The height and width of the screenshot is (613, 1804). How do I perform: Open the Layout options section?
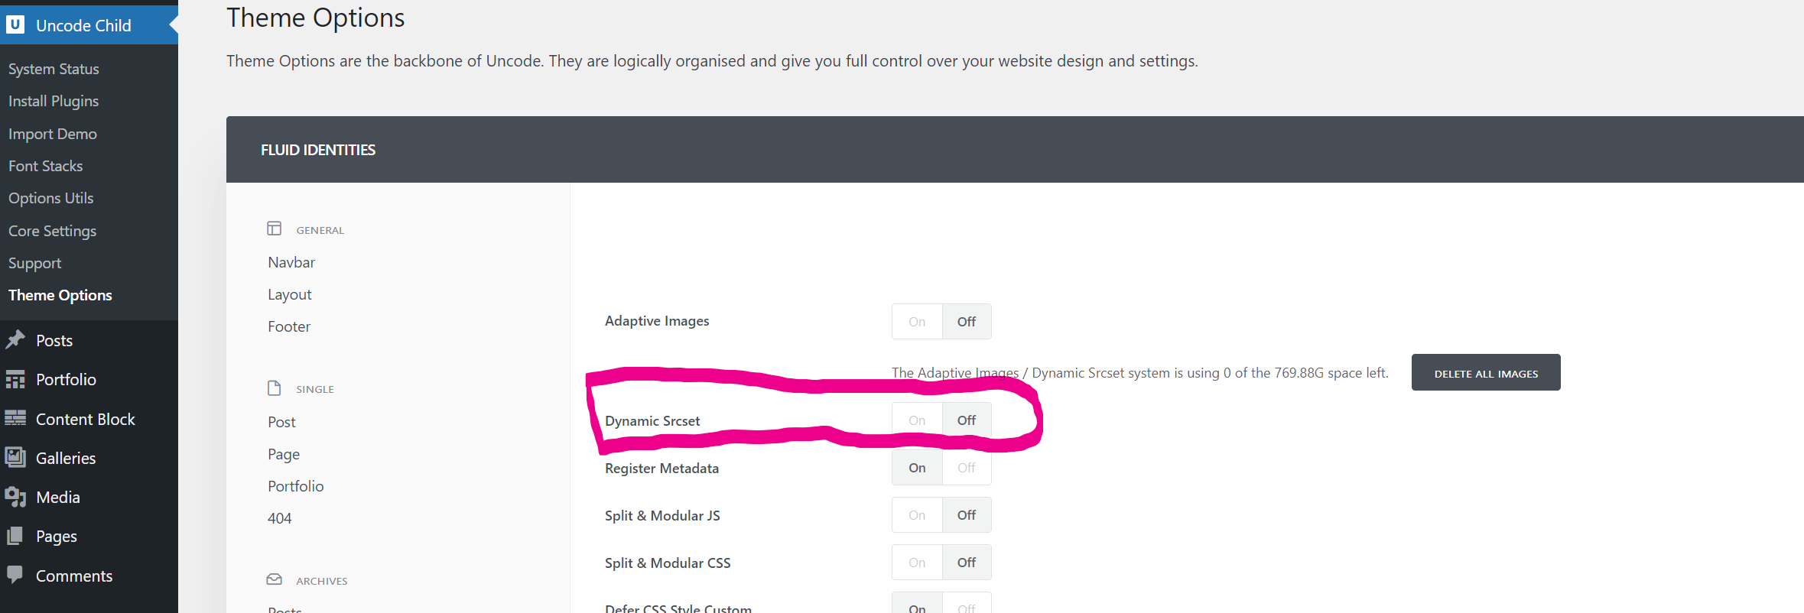point(290,294)
